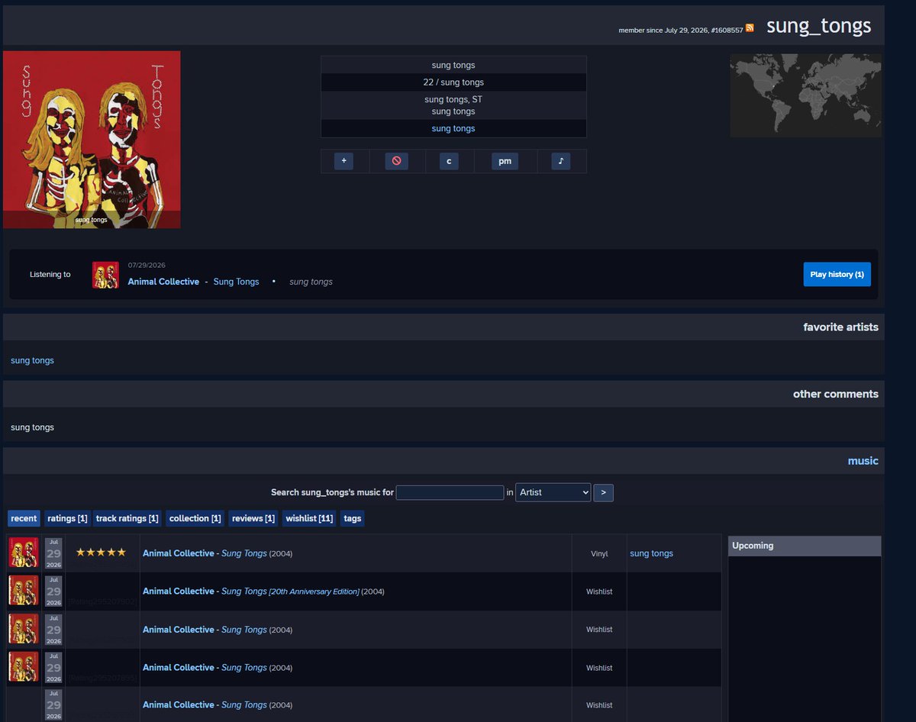Follow the Animal Collective link in Listening to
Viewport: 916px width, 722px height.
tap(163, 282)
